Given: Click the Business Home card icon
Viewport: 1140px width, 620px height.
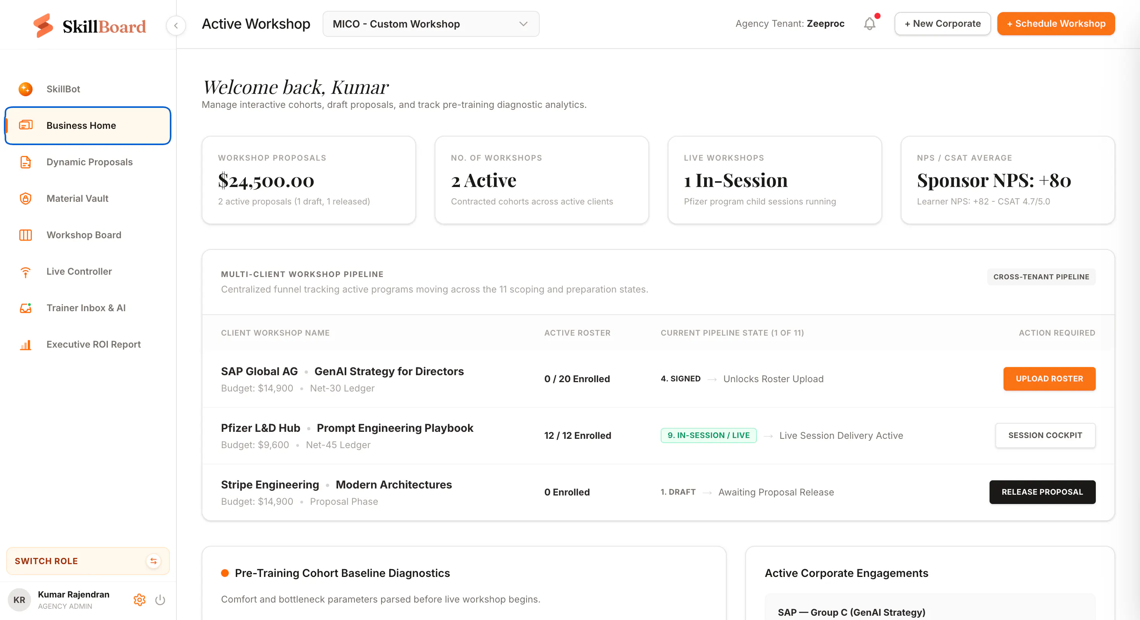Looking at the screenshot, I should (x=26, y=125).
